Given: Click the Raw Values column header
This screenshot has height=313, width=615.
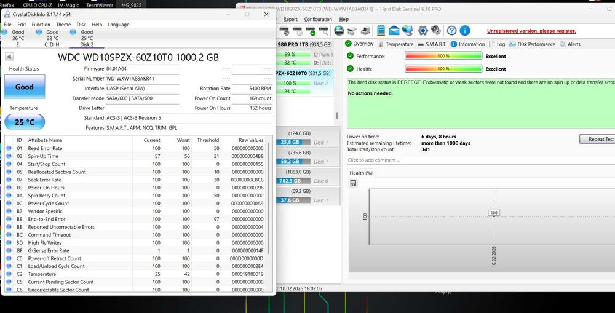Looking at the screenshot, I should [x=244, y=140].
